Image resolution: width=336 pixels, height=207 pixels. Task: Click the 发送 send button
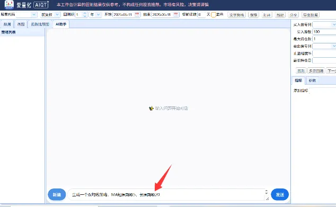click(x=280, y=195)
